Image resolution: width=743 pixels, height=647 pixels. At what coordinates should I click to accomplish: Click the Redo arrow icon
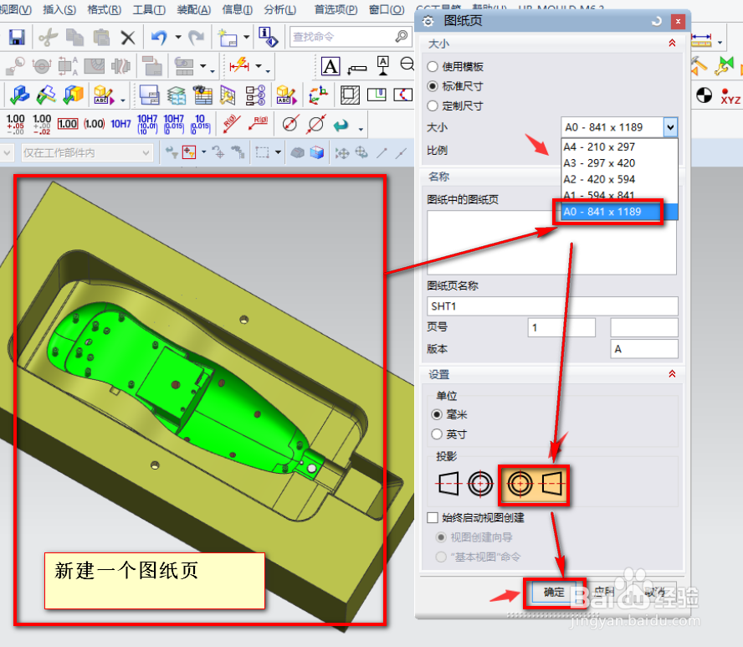click(196, 37)
